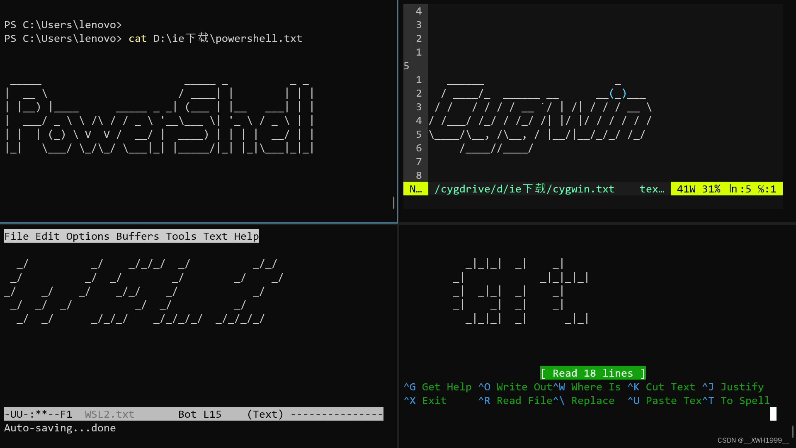
Task: Click the 41W word count in vim status
Action: (x=686, y=189)
